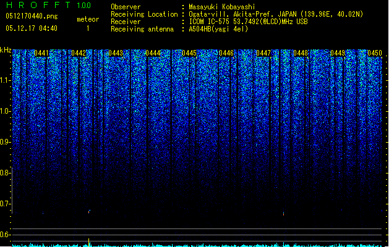Click the 0.9 frequency axis label
The height and width of the screenshot is (247, 389).
tap(4, 142)
